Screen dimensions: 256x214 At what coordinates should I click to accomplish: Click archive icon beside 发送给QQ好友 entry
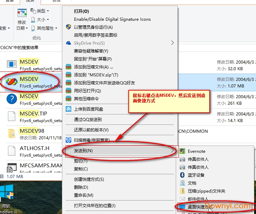(68, 83)
